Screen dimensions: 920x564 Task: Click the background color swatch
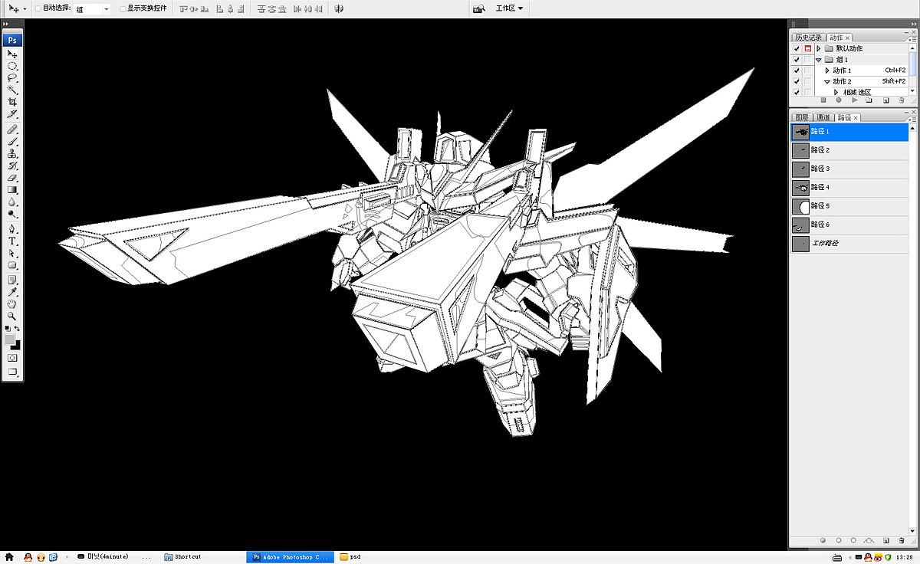[x=15, y=346]
